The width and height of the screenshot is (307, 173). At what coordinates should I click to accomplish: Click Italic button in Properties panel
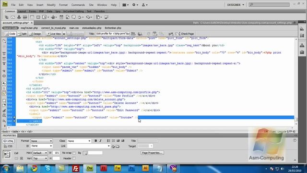click(x=100, y=141)
